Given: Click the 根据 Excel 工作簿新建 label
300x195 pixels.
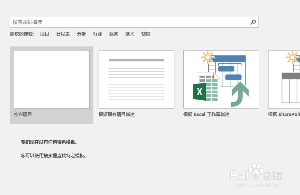Looking at the screenshot, I should point(206,115).
